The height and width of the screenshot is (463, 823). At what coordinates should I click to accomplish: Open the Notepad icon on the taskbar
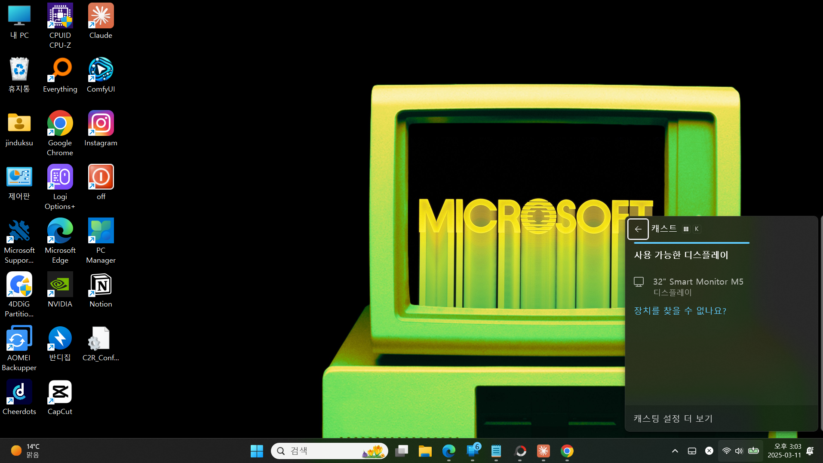click(496, 451)
